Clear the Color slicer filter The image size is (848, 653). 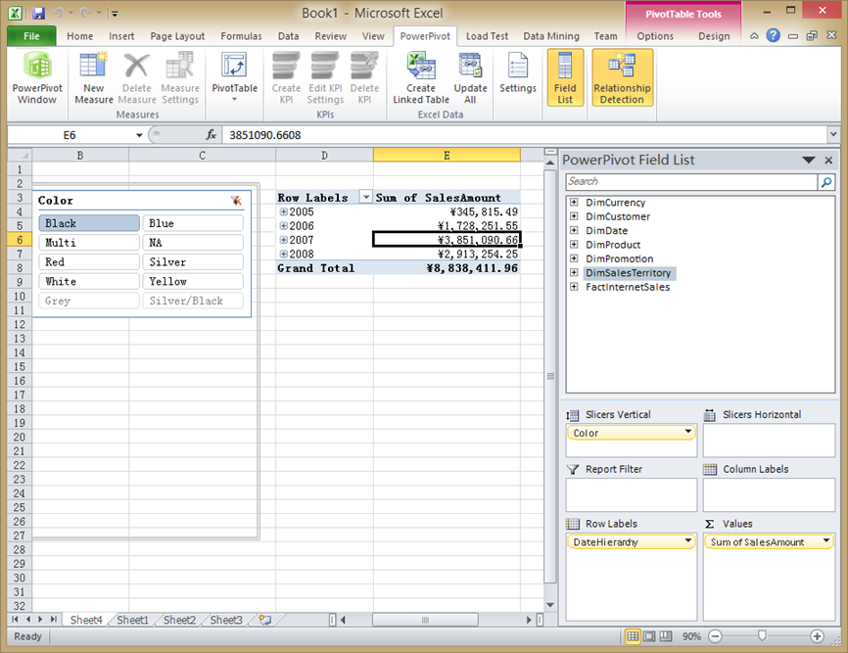click(238, 200)
